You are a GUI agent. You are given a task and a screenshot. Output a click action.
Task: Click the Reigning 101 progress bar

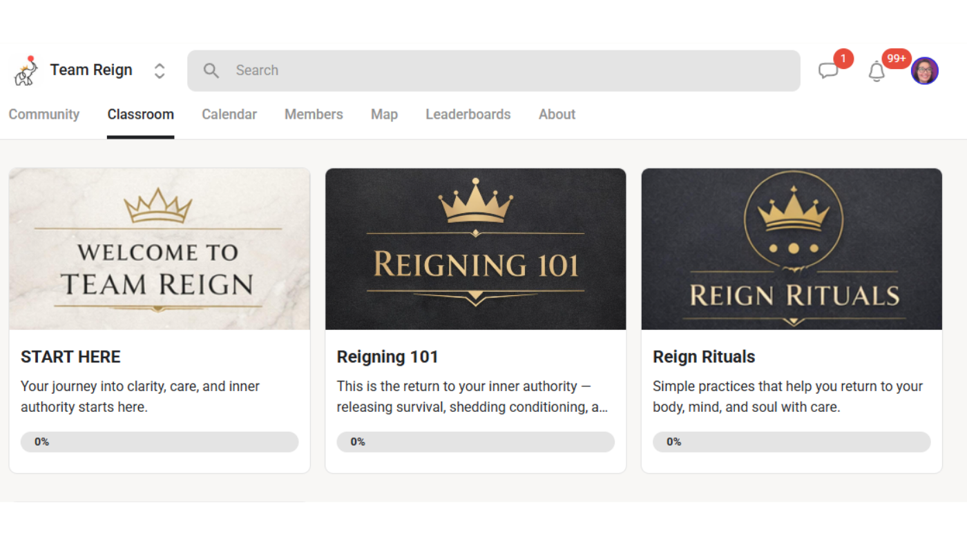coord(475,442)
